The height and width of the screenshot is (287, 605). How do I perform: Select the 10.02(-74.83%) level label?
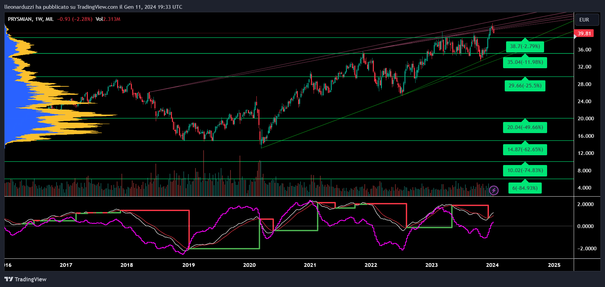coord(525,170)
